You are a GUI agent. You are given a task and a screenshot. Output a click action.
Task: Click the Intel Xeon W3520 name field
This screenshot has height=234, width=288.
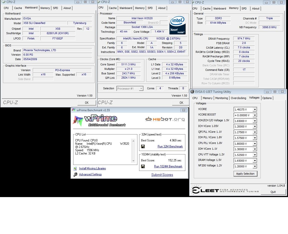pos(142,18)
